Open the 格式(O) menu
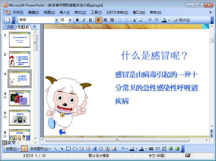Viewport: 216px width, 161px height. tap(80, 12)
